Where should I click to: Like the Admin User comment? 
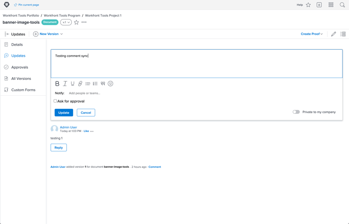click(x=86, y=131)
